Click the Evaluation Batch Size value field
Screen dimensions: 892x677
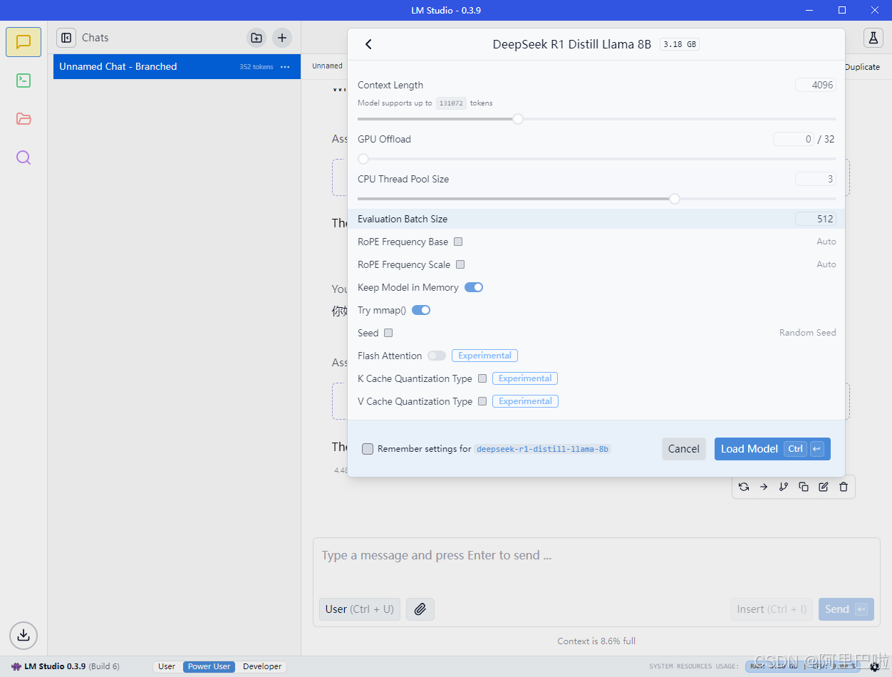click(x=816, y=219)
